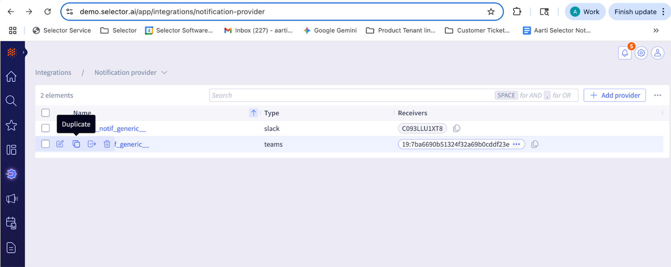Open the Product Tenant bookmark folder
The width and height of the screenshot is (671, 267).
tap(401, 30)
